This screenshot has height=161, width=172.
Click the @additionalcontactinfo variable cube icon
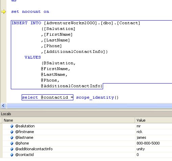[x=12, y=149]
